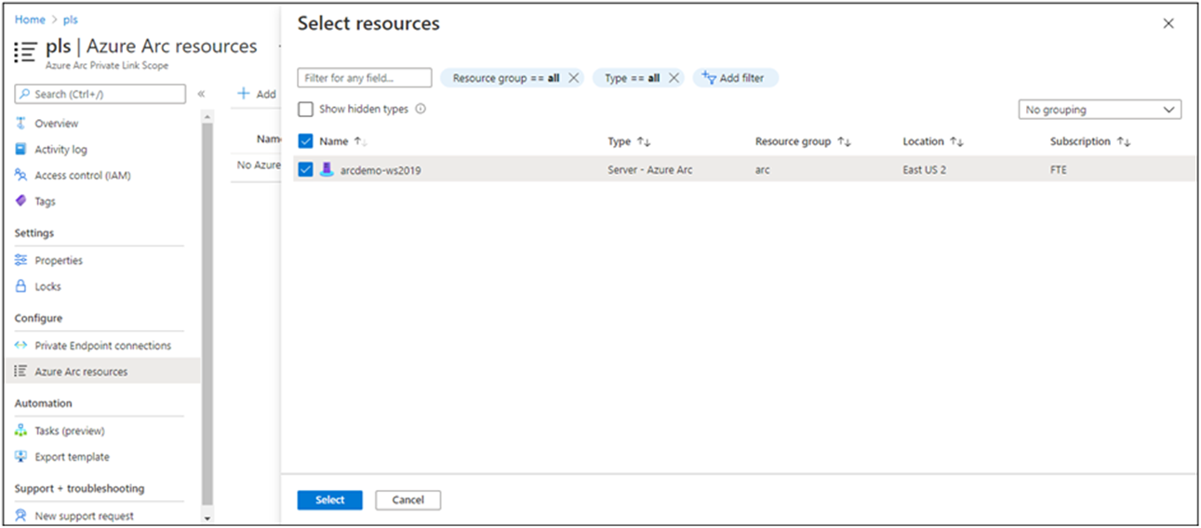This screenshot has width=1201, height=528.
Task: Open Private Endpoint connections
Action: tap(103, 346)
